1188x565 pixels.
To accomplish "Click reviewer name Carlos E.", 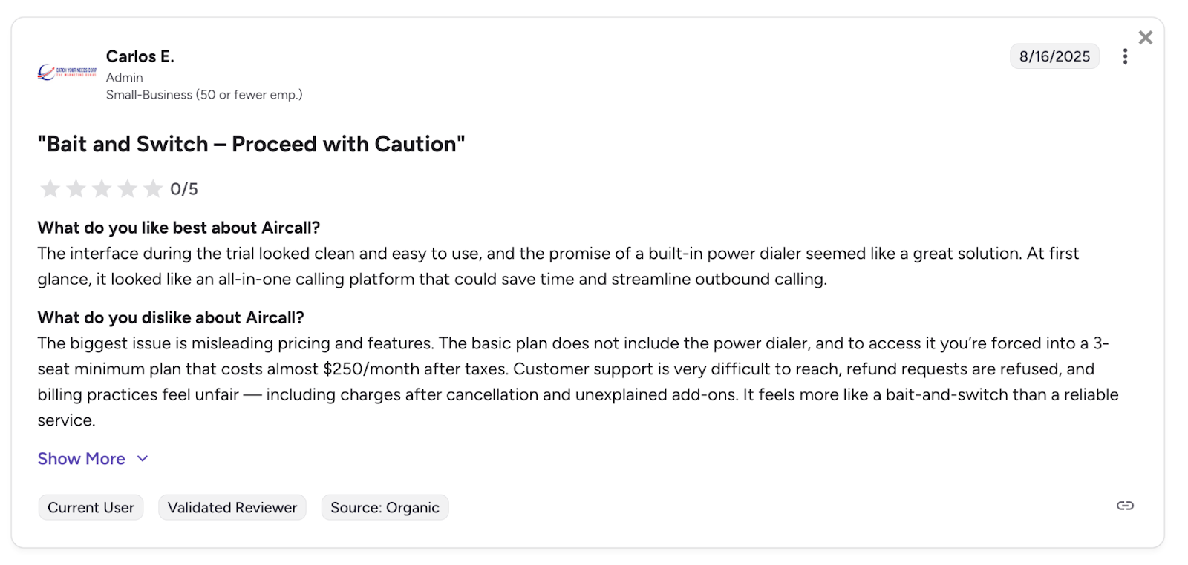I will (x=140, y=56).
